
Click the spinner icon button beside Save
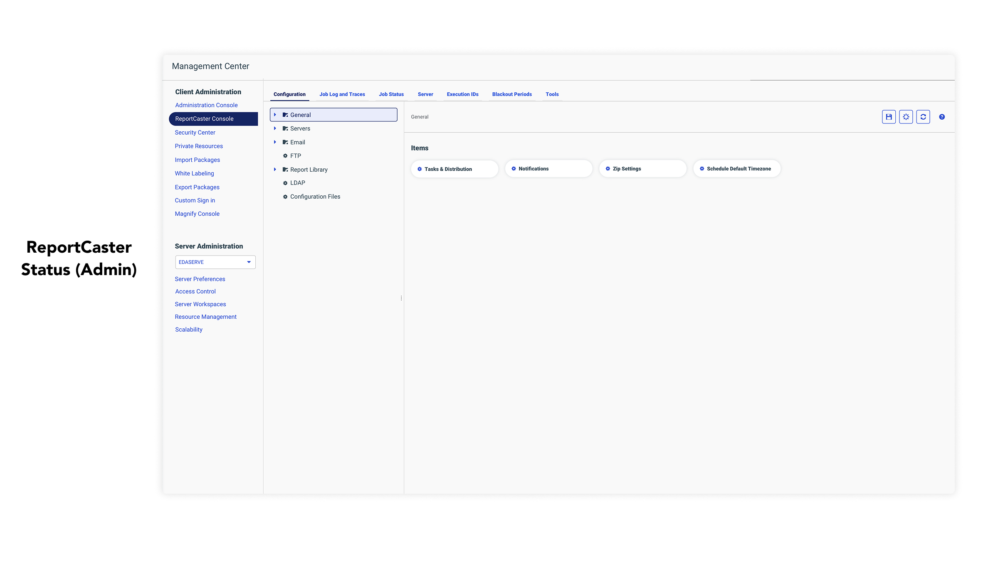point(906,117)
